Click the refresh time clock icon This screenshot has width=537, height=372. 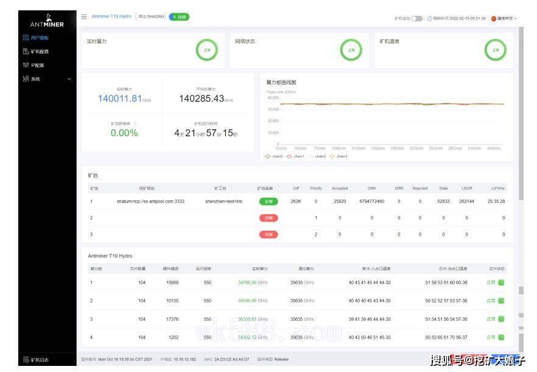tap(429, 18)
